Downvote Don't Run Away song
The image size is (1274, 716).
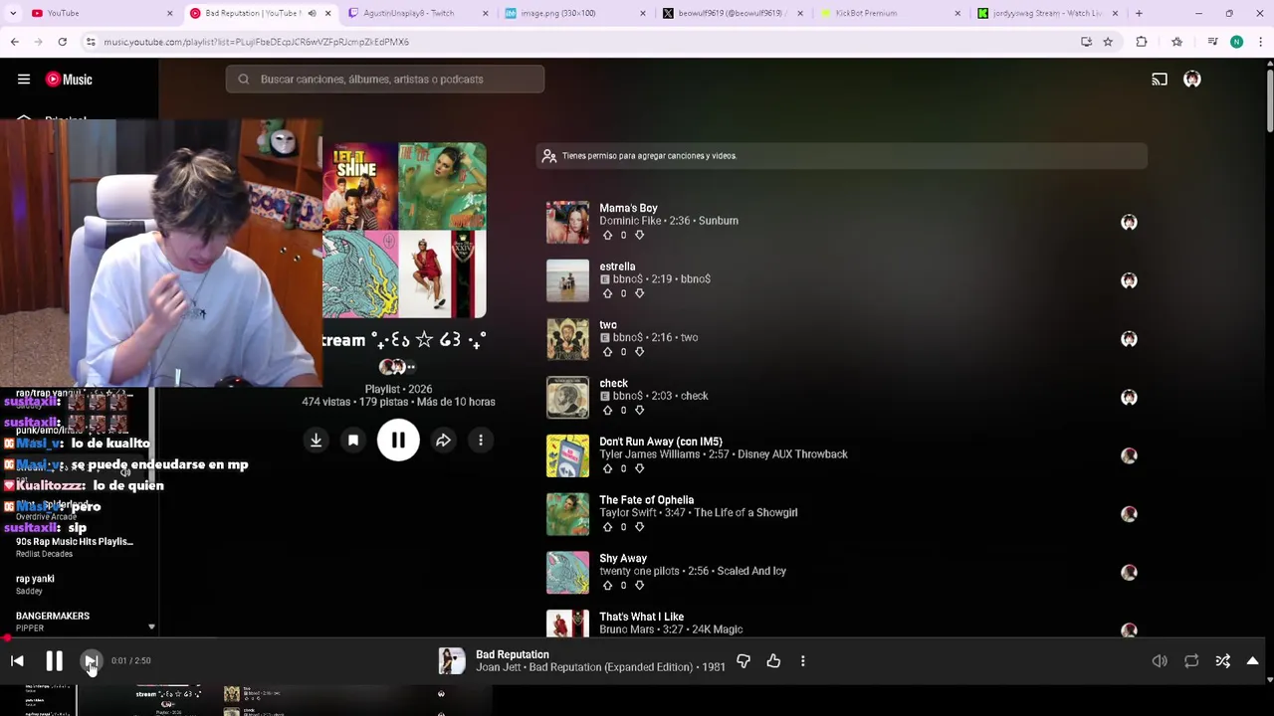click(x=639, y=468)
